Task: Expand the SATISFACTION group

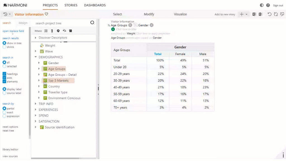Action: point(35,121)
